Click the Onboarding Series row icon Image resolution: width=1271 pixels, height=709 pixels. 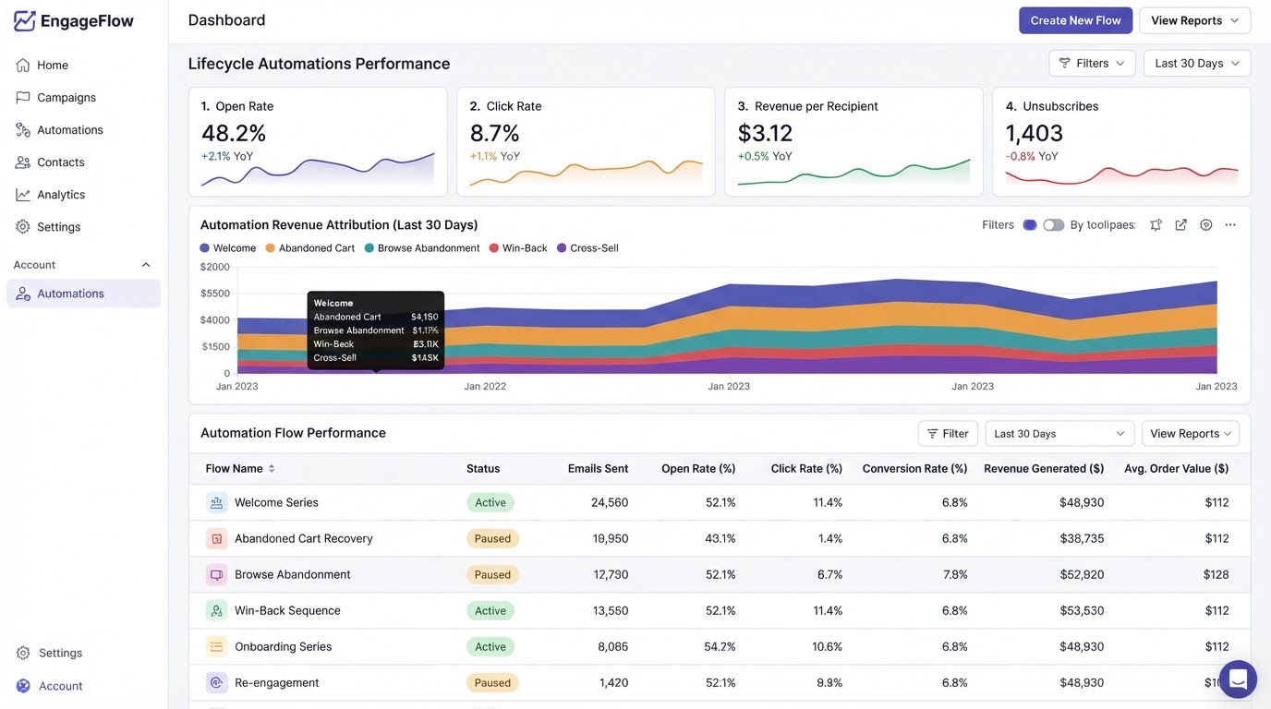[216, 647]
